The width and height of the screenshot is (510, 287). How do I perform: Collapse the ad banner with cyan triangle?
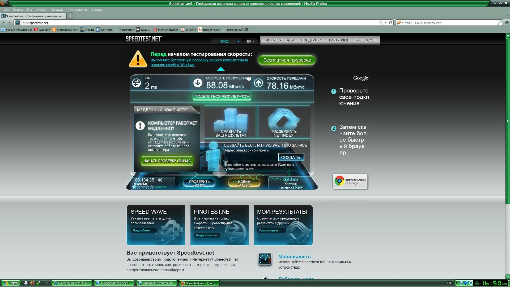(221, 69)
